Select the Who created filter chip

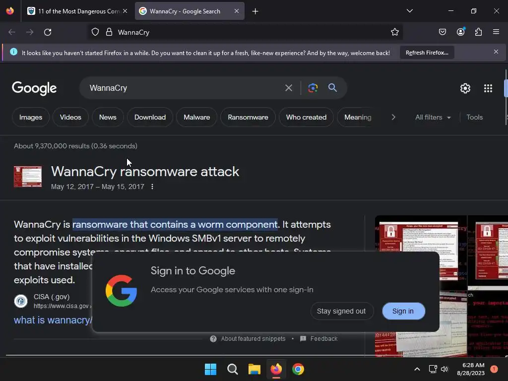pos(306,117)
